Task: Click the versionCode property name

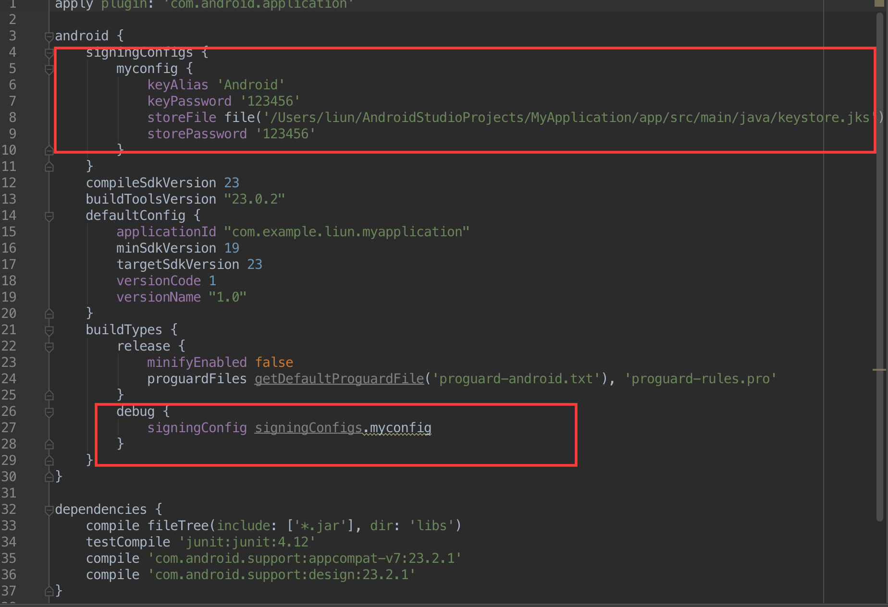Action: [159, 281]
